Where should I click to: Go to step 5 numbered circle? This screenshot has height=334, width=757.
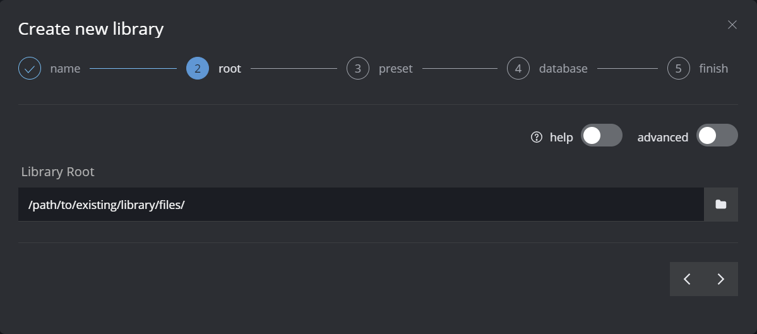tap(679, 68)
